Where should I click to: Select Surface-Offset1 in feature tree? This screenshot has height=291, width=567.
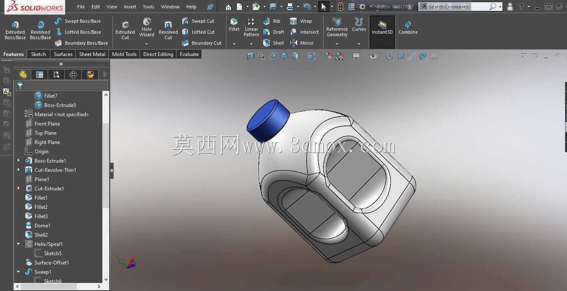click(47, 262)
